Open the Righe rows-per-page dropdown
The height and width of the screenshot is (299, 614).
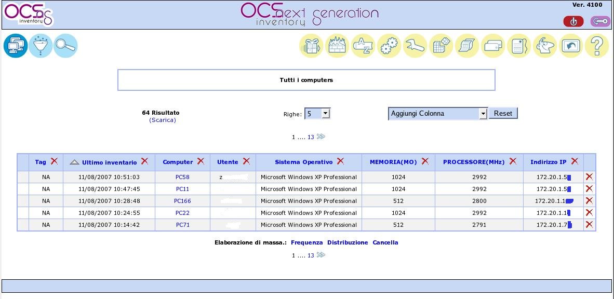coord(317,113)
